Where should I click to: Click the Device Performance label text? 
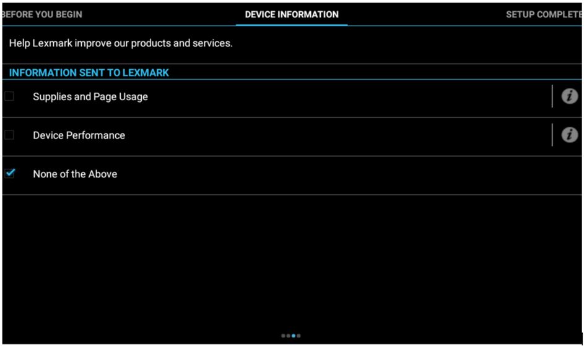pos(79,135)
